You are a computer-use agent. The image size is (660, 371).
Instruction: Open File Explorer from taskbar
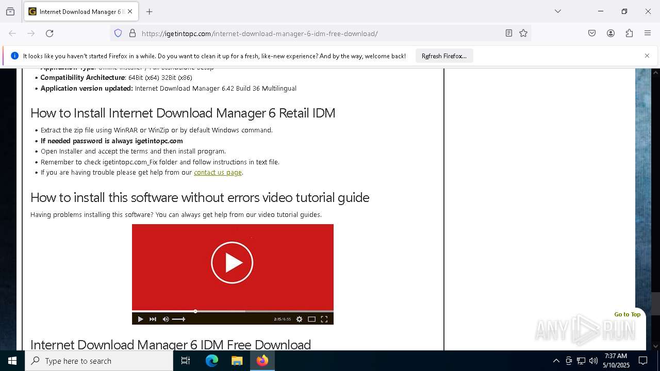[x=237, y=361]
